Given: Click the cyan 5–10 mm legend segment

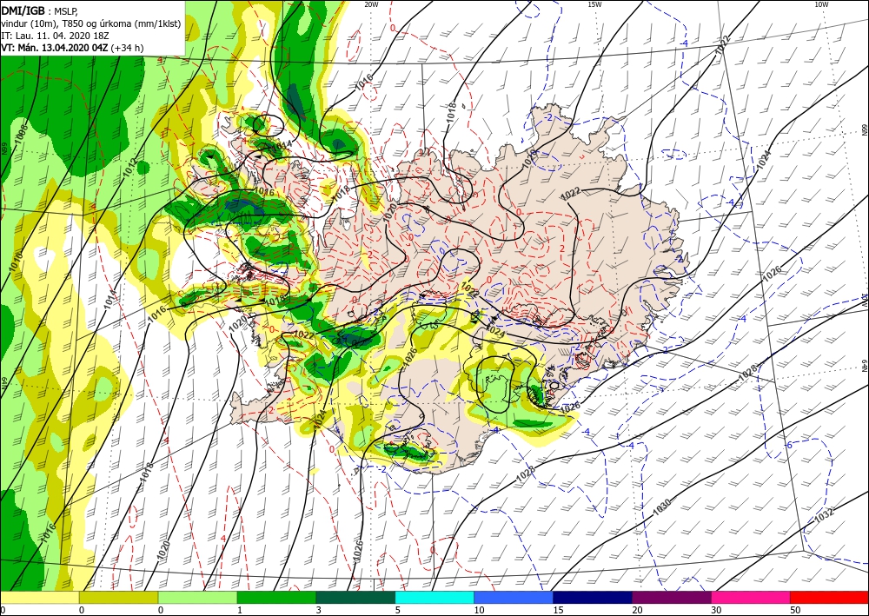Looking at the screenshot, I should [x=434, y=598].
